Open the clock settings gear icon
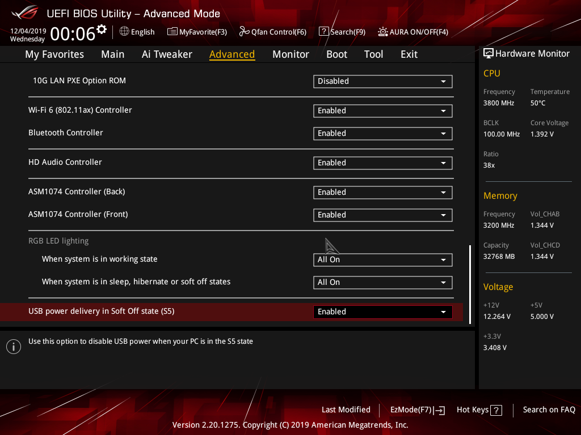581x435 pixels. point(101,29)
